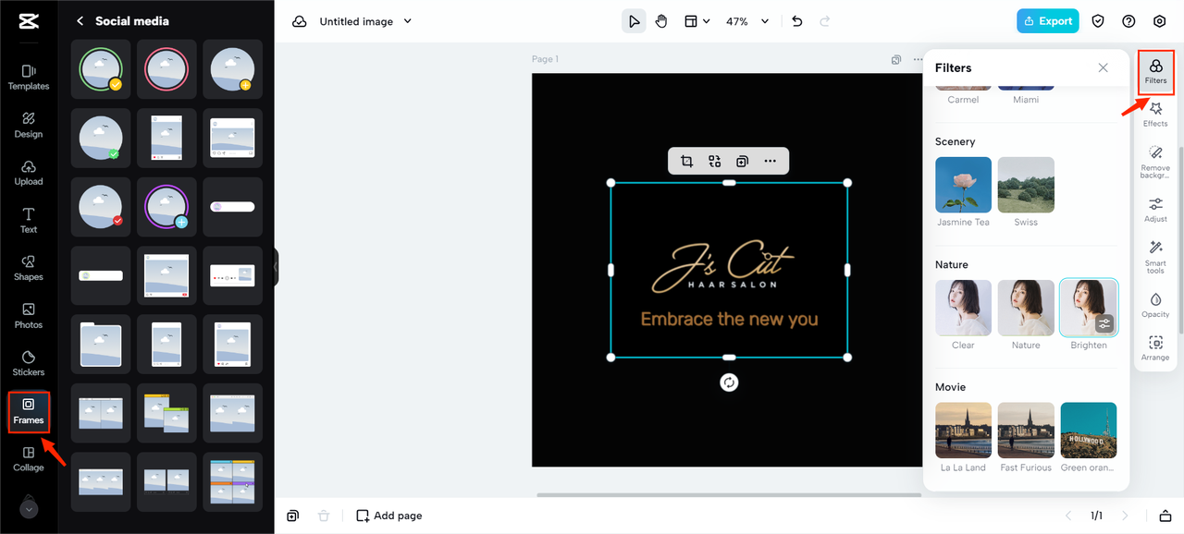
Task: Open the Templates sidebar panel
Action: (x=29, y=77)
